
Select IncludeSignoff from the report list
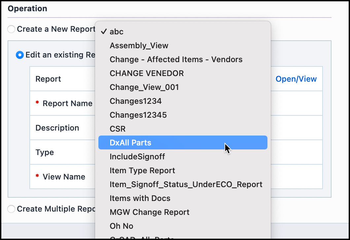tap(137, 156)
